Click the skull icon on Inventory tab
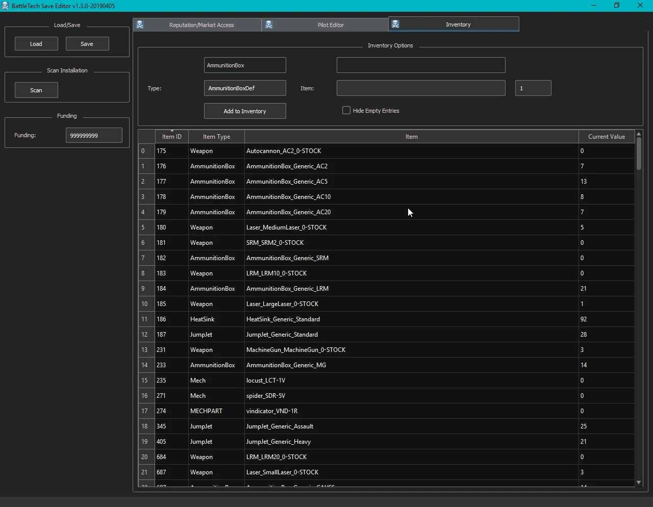The width and height of the screenshot is (653, 507). pyautogui.click(x=396, y=24)
